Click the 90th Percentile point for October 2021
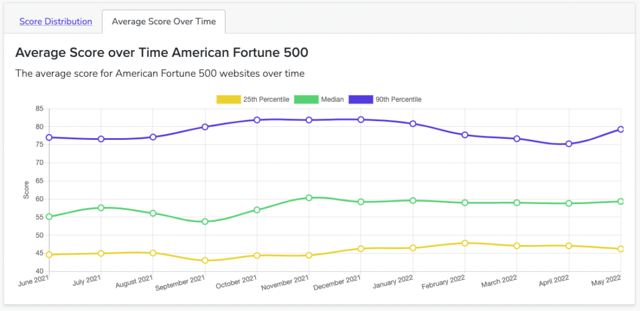The image size is (640, 311). [x=257, y=120]
